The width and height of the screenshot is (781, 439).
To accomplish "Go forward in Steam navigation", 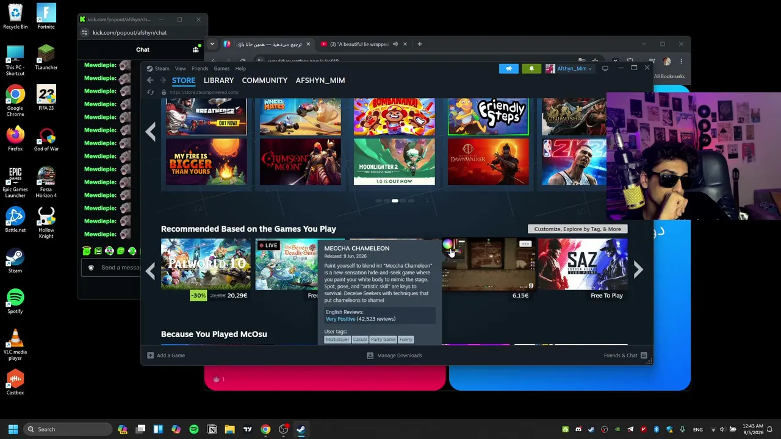I will [163, 80].
